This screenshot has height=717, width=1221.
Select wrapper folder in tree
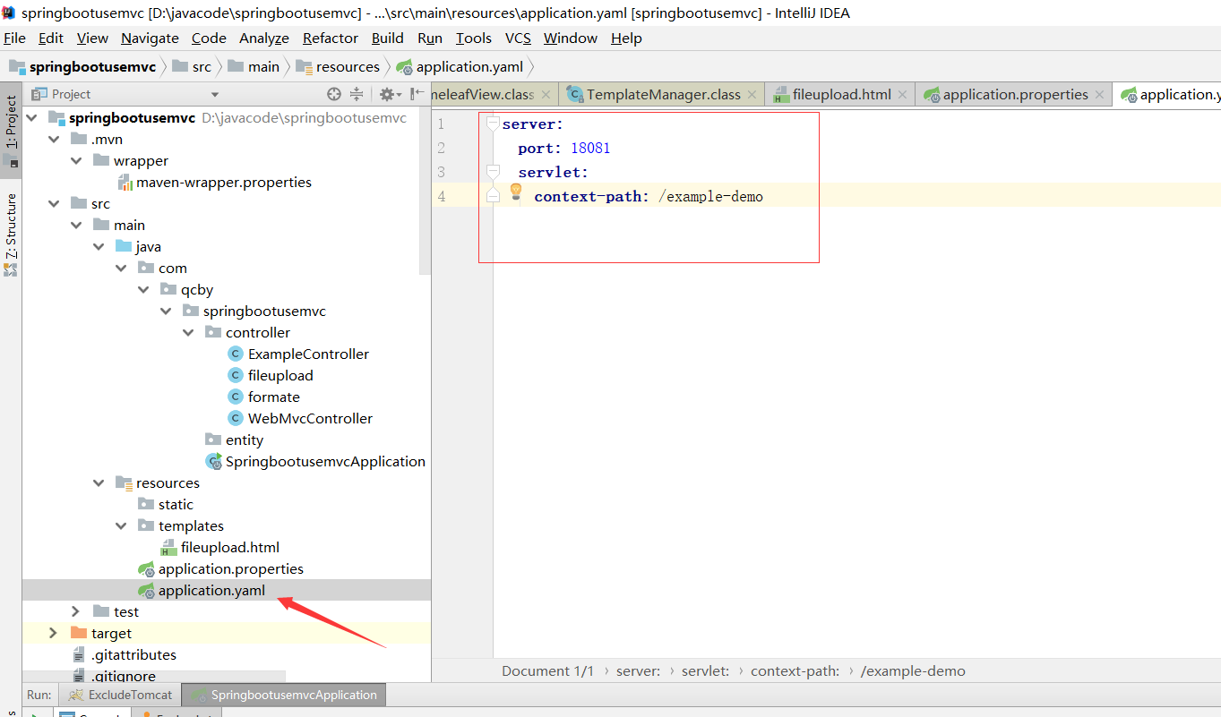[141, 160]
